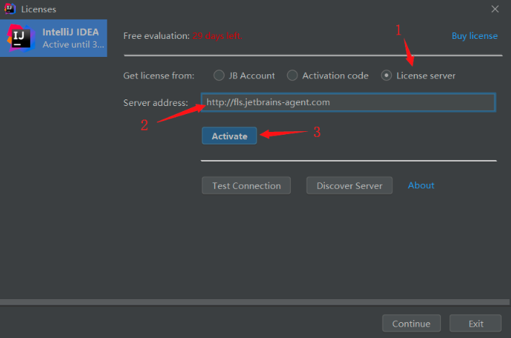The height and width of the screenshot is (338, 511).
Task: Click the Discover Server button
Action: pyautogui.click(x=349, y=185)
